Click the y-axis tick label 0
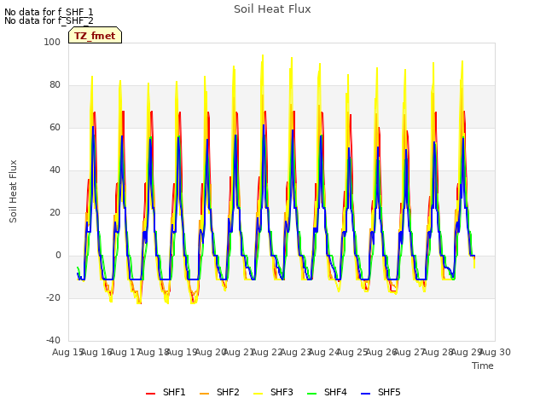Viewport: 546px width, 409px height. pyautogui.click(x=58, y=256)
